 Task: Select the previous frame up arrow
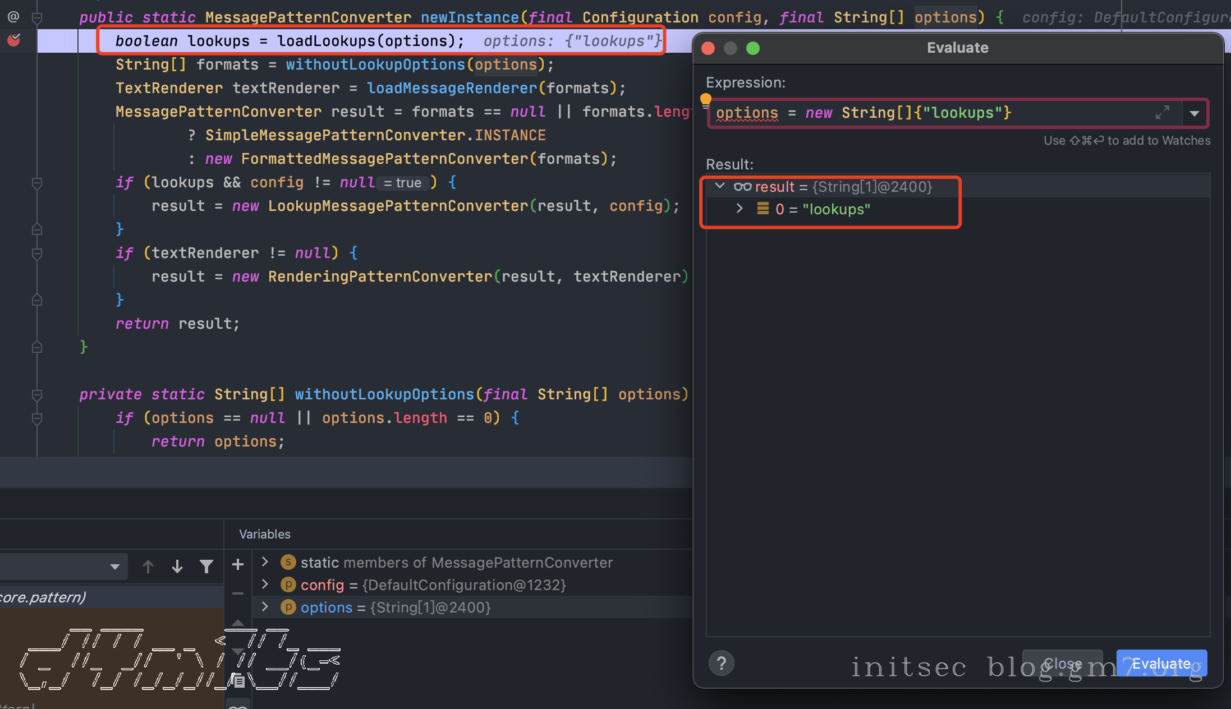tap(148, 567)
